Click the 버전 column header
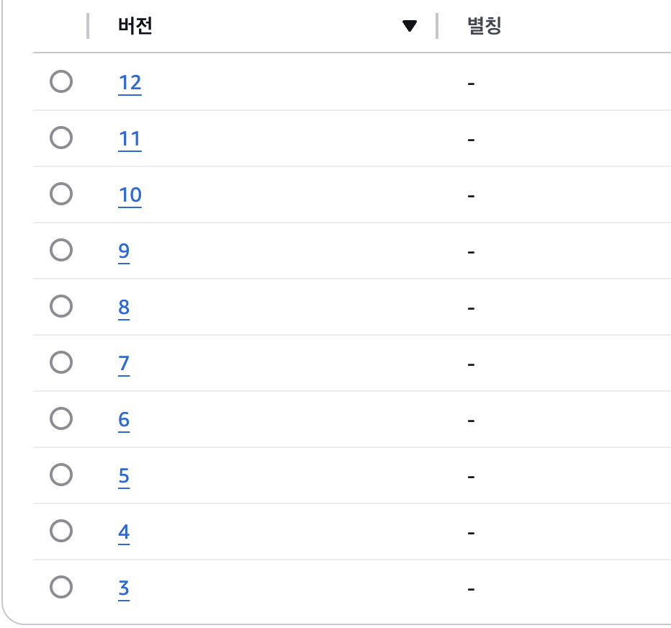The image size is (671, 628). [135, 27]
